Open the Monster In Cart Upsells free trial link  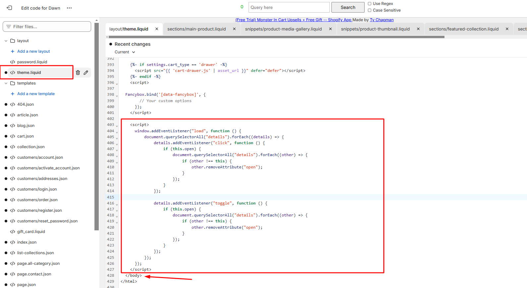[x=294, y=20]
